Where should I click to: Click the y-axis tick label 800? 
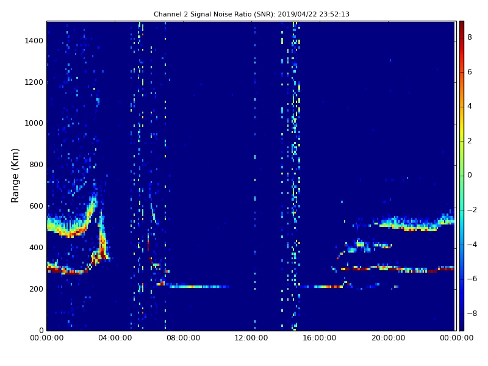tap(36, 165)
